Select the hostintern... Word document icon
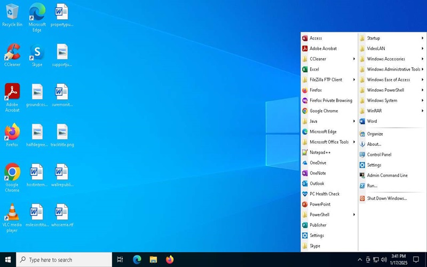The height and width of the screenshot is (267, 427). (x=37, y=176)
